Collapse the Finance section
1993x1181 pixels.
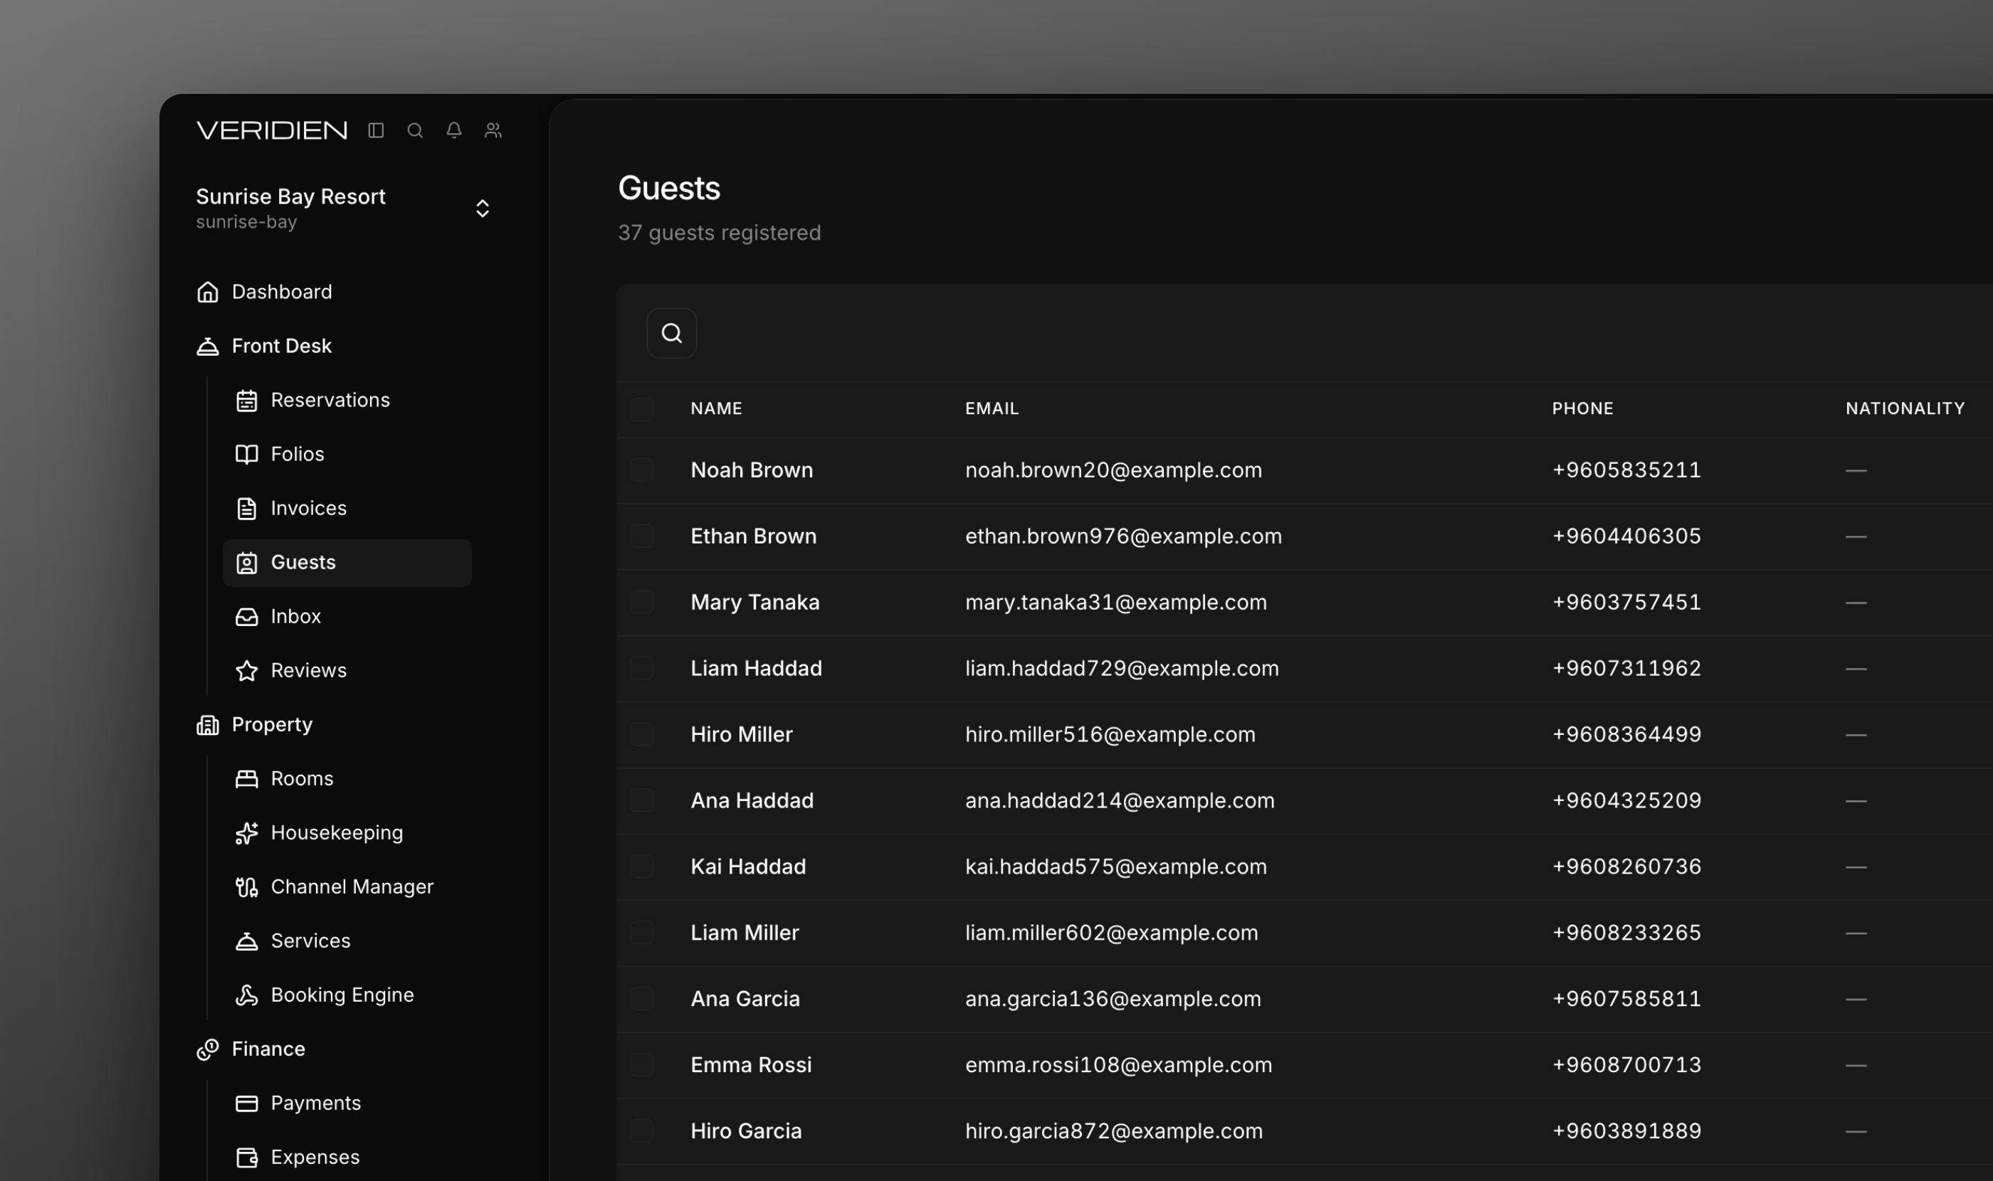[x=268, y=1049]
